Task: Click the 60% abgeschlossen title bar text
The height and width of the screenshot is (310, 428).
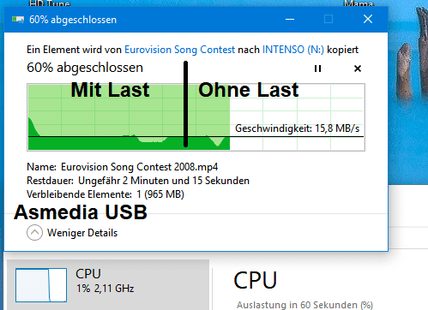Action: click(73, 20)
